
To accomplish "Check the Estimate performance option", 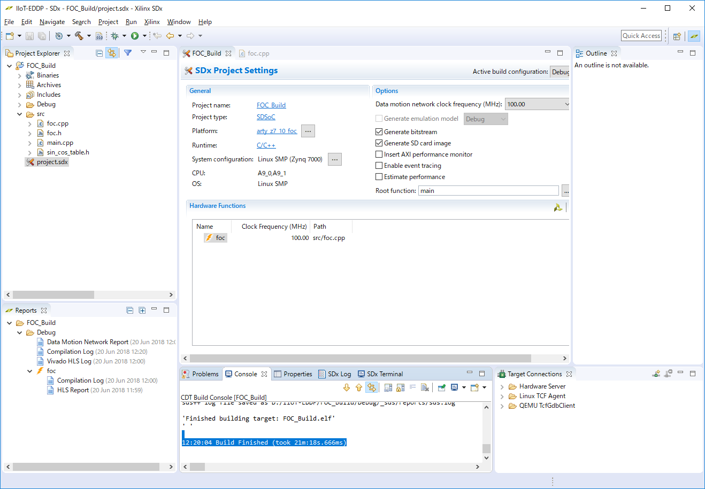I will (x=379, y=177).
